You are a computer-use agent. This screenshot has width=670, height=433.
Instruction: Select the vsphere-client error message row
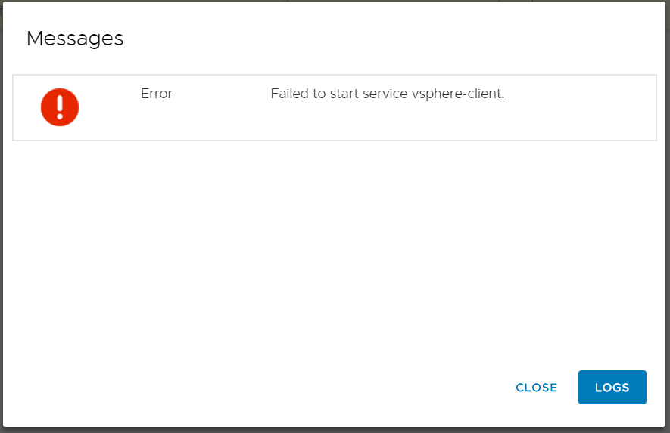click(335, 107)
